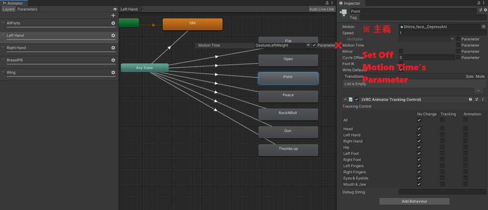Open the settings gear beside Point name

485,10
